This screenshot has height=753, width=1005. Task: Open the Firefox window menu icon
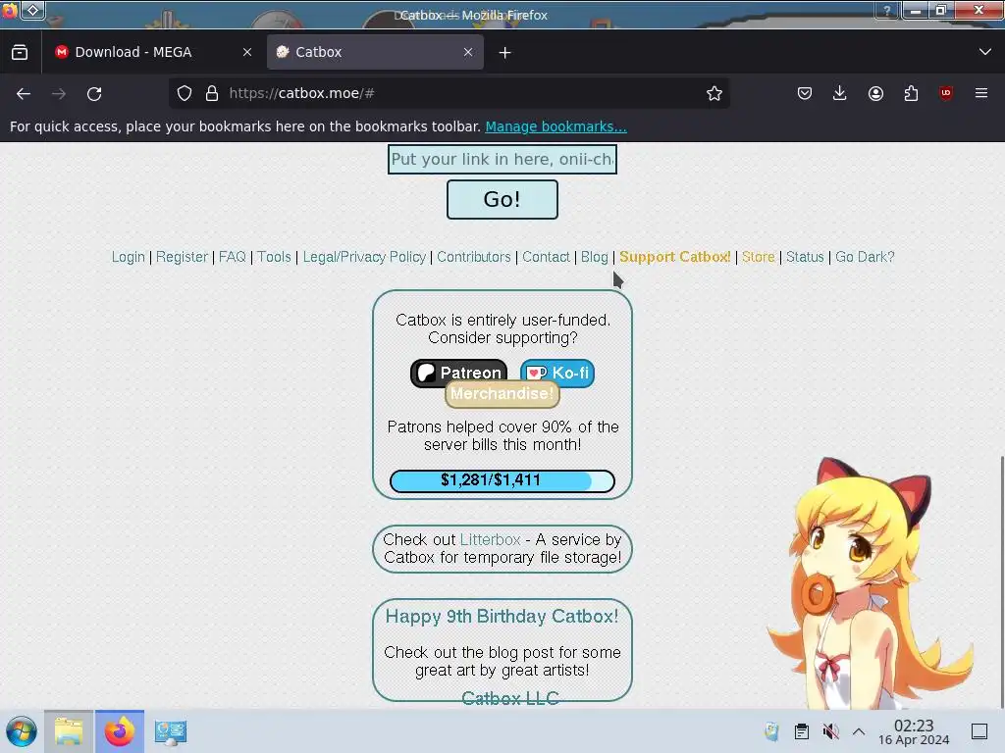coord(10,10)
